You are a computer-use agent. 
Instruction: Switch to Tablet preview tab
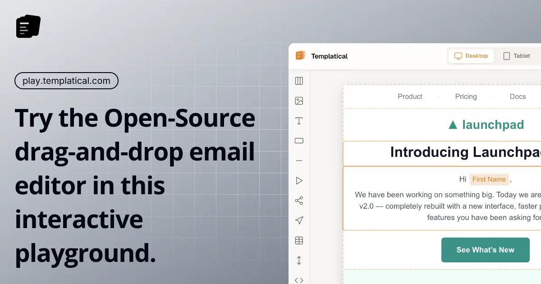tap(517, 56)
